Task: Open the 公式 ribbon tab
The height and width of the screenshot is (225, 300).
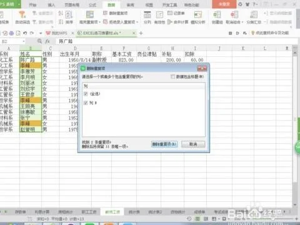Action: pos(92,5)
